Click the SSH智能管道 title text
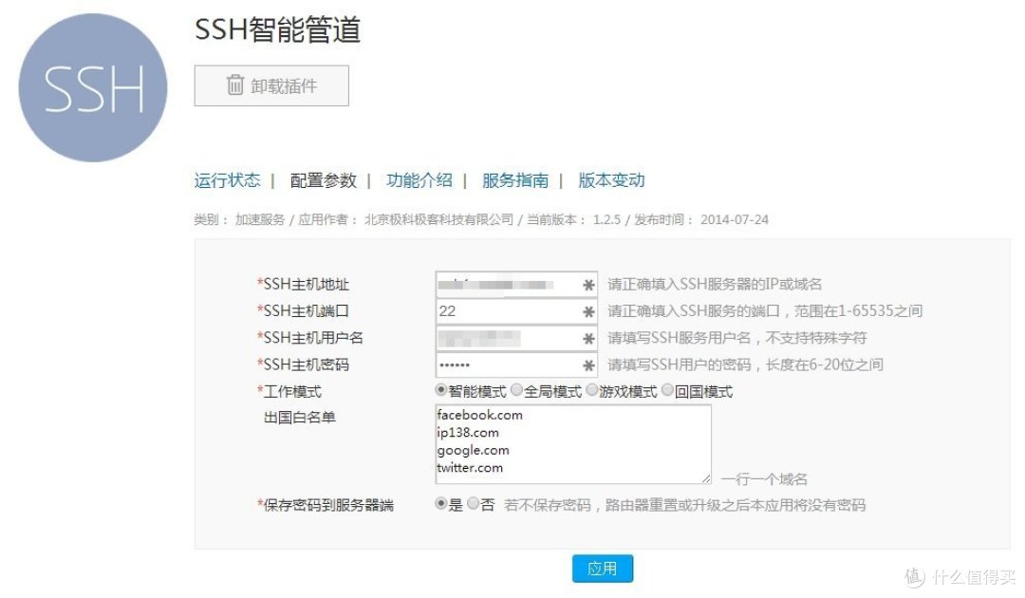Viewport: 1025px width, 598px height. tap(278, 29)
